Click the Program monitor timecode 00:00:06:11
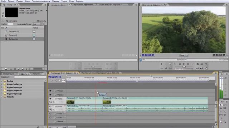The height and width of the screenshot is (128, 229). tap(148, 55)
